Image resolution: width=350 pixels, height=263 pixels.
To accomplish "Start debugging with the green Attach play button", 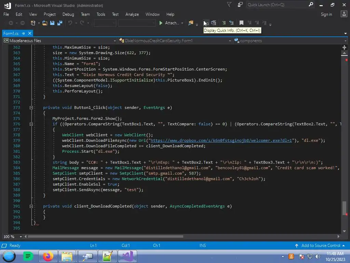I will coord(161,23).
